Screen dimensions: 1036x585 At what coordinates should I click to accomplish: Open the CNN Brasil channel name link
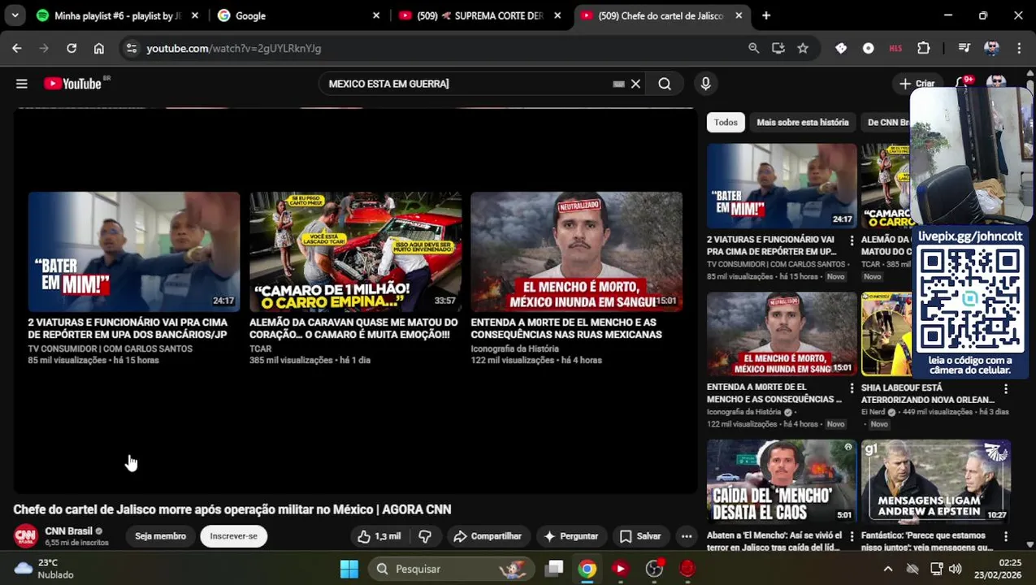pos(69,531)
